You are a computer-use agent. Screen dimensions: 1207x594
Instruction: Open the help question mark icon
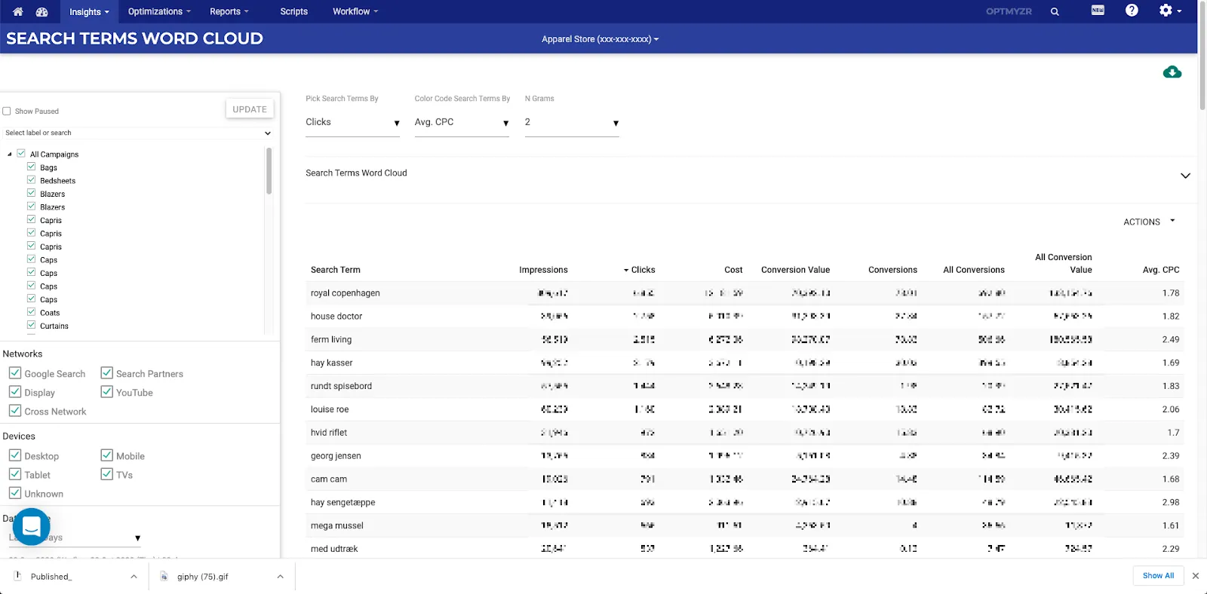[x=1132, y=10]
